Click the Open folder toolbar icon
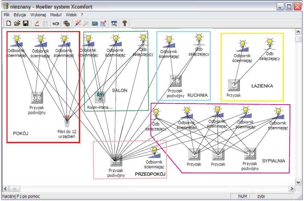Screen dimensions: 304x201 [x=17, y=23]
